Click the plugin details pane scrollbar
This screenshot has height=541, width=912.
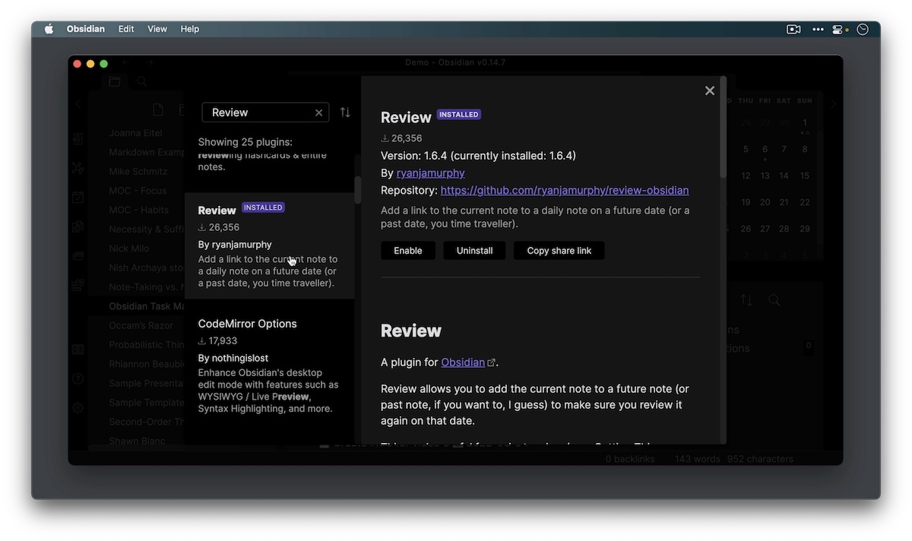[724, 128]
